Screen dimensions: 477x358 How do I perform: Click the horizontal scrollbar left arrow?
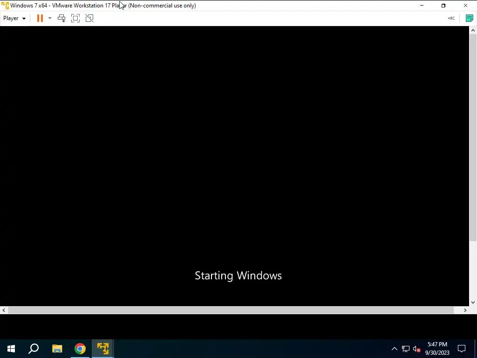4,310
